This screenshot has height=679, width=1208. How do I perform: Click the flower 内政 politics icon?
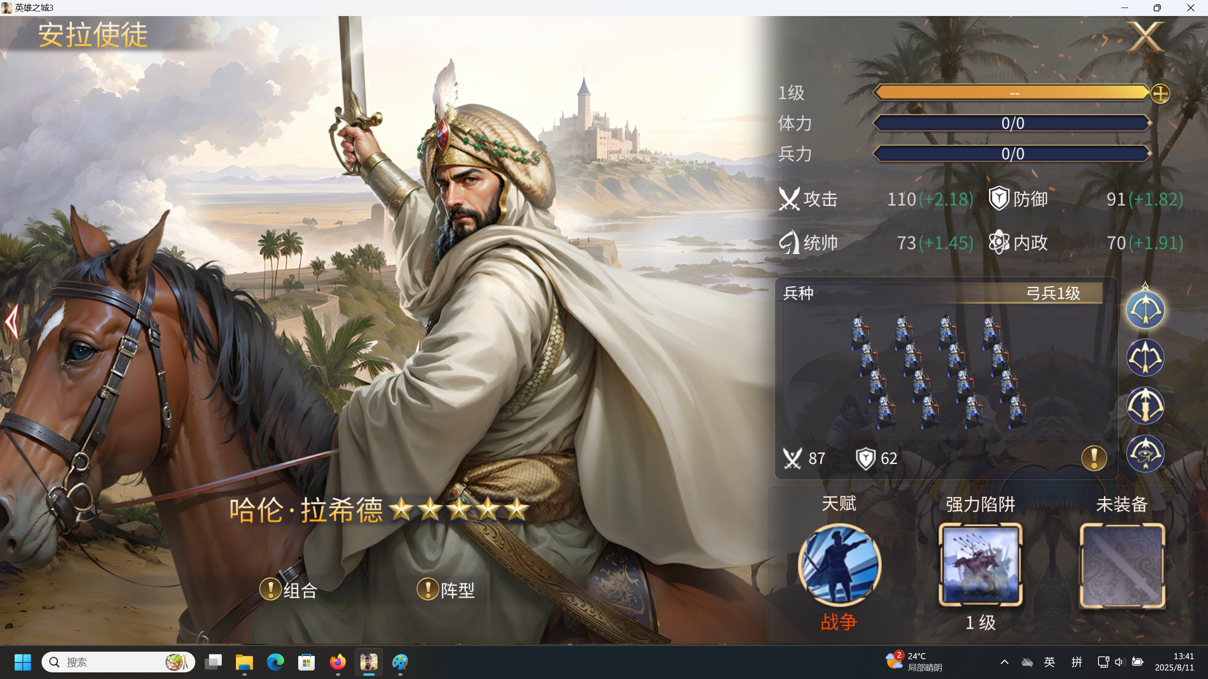999,242
